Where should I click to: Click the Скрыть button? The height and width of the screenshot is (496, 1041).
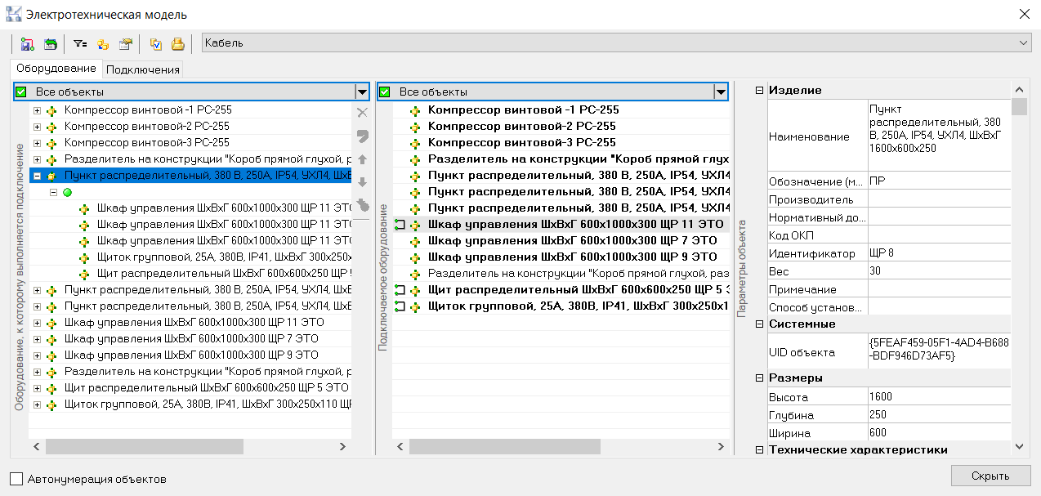click(990, 476)
